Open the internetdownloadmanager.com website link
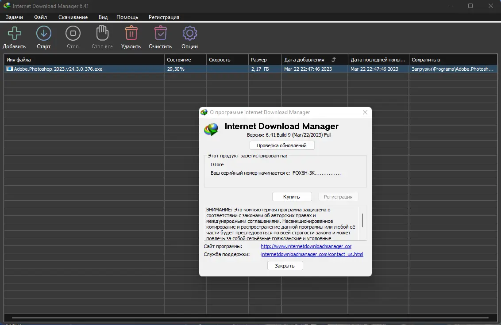The image size is (501, 325). (x=306, y=246)
